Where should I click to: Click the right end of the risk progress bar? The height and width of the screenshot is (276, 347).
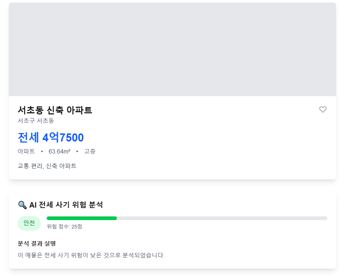coord(325,218)
